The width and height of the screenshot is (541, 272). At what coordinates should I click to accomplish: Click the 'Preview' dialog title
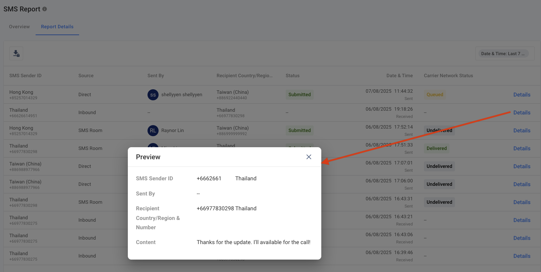coord(148,157)
